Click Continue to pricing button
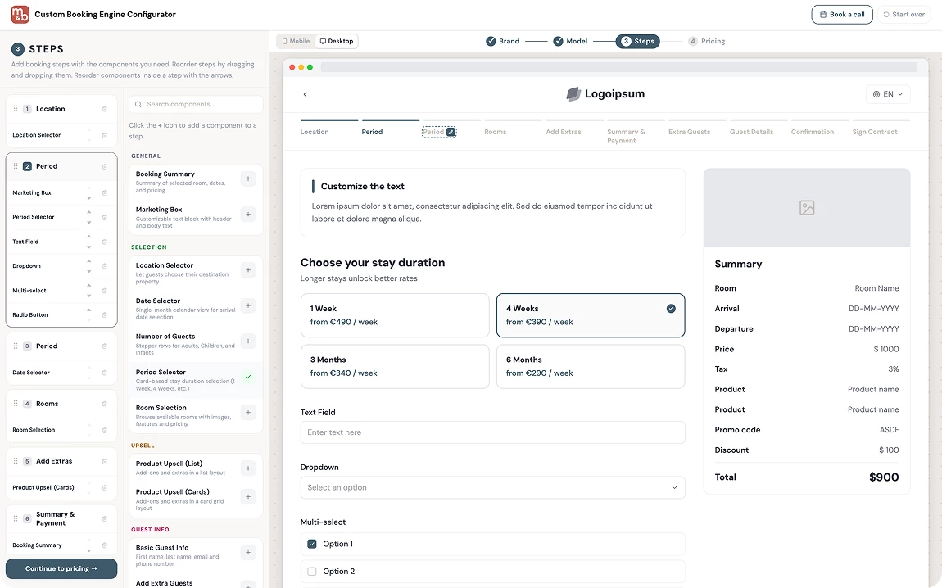Image resolution: width=942 pixels, height=588 pixels. [61, 569]
